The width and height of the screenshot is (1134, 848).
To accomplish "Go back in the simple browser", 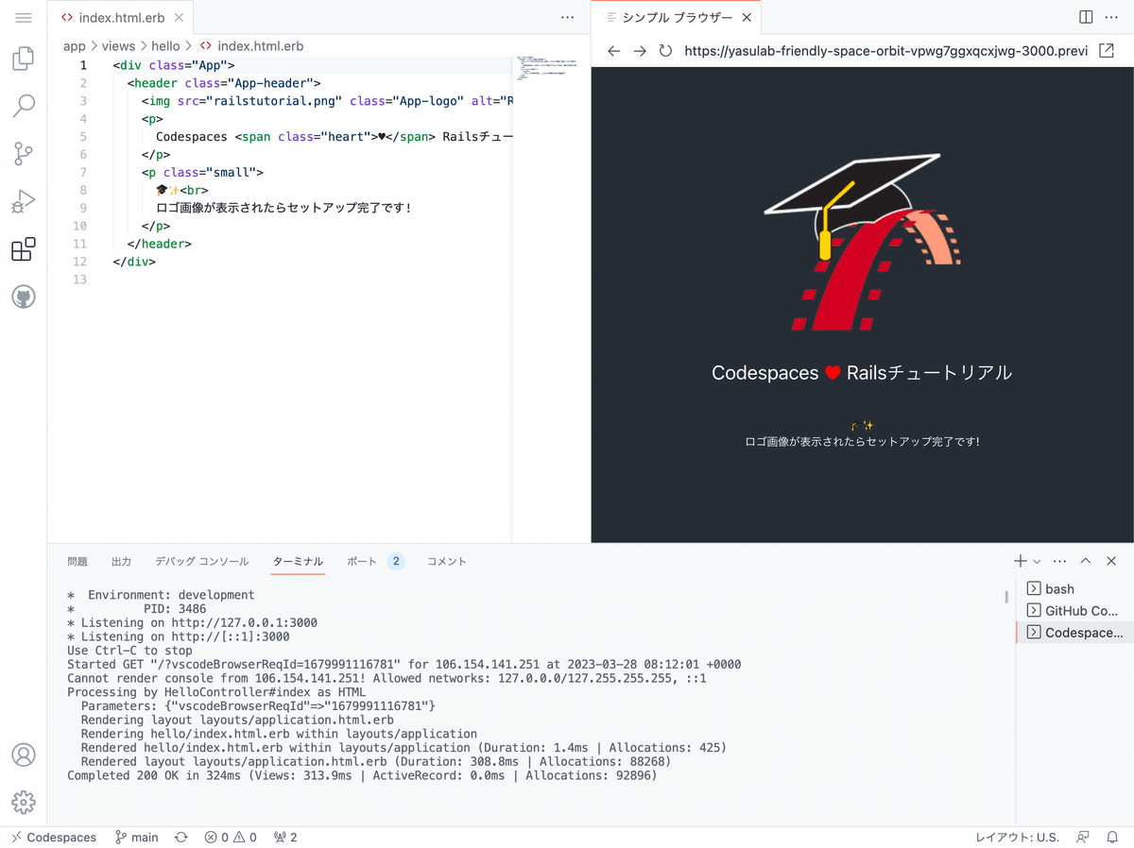I will pos(614,51).
